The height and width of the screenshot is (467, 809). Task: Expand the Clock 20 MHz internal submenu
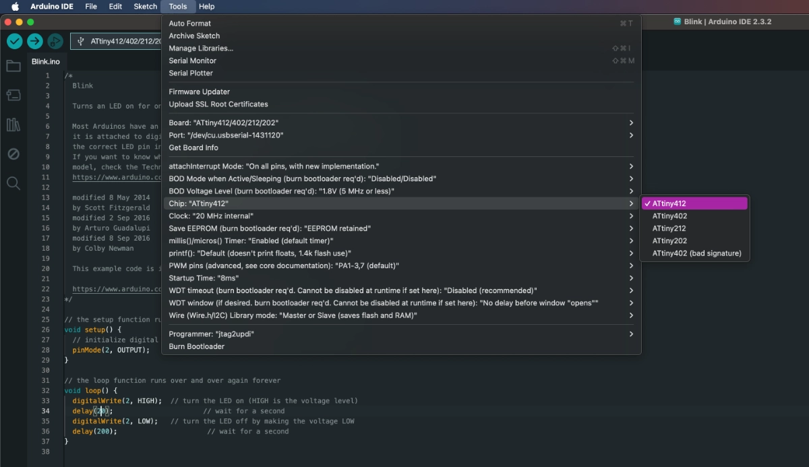coord(401,216)
